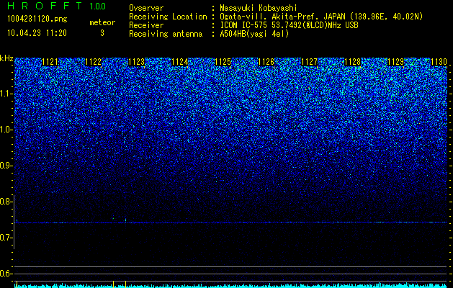This screenshot has width=453, height=288.
Task: Click the meteor count below the meteor label
Action: click(102, 33)
